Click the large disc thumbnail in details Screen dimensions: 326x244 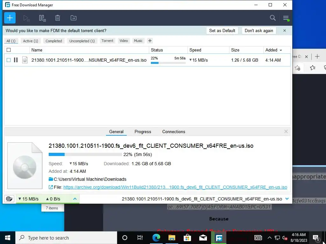(x=25, y=166)
